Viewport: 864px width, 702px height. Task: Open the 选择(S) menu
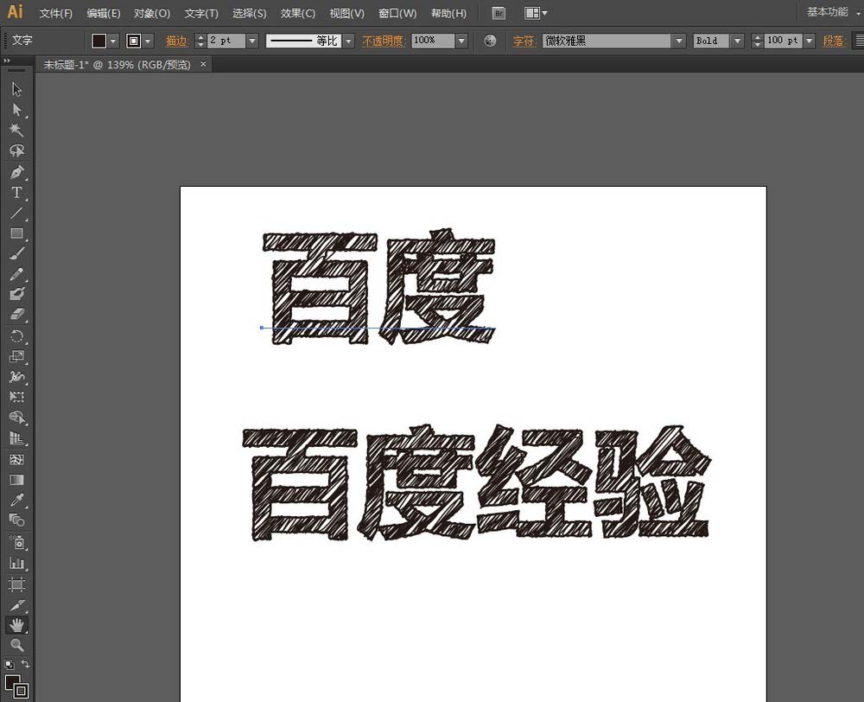(249, 13)
